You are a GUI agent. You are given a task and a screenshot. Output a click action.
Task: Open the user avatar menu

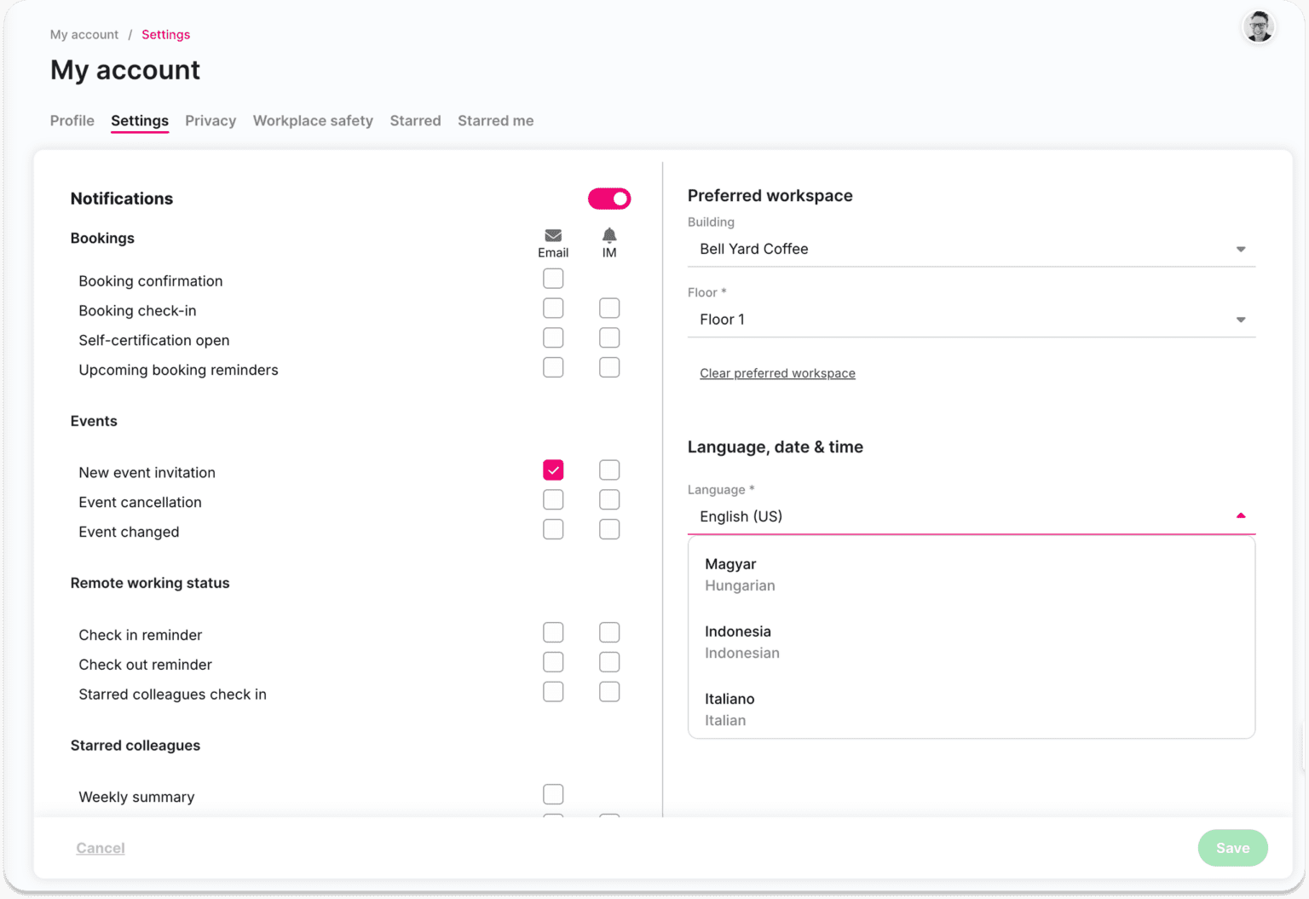(1258, 26)
